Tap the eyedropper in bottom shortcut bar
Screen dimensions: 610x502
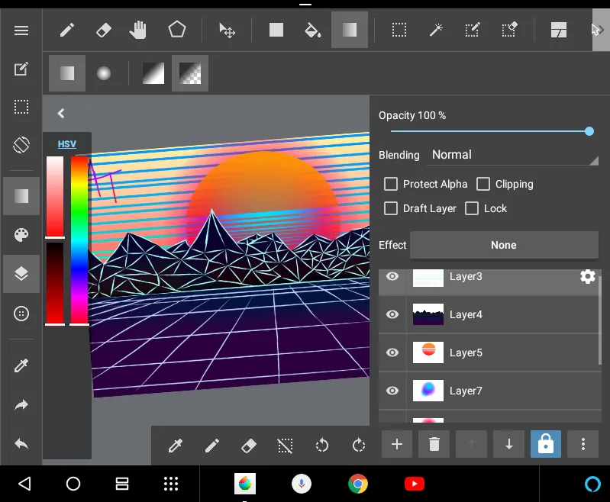[x=175, y=446]
